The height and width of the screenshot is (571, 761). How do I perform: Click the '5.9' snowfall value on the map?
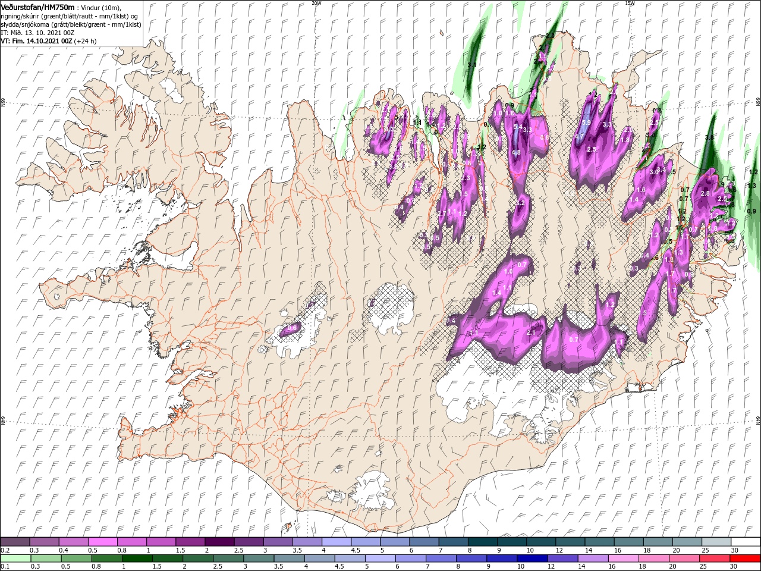point(586,123)
